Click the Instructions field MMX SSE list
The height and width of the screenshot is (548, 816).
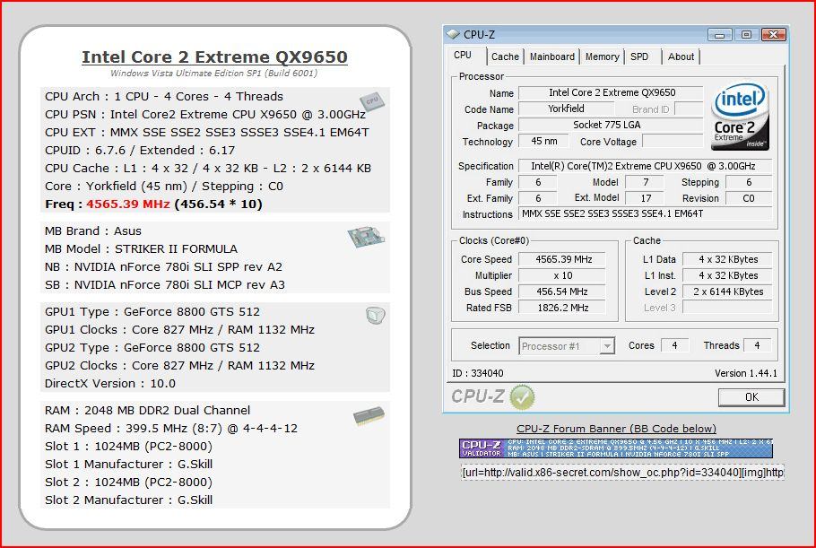[646, 213]
